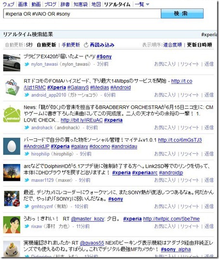
Task: Enable 自動更新 auto refresh mode
Action: pos(46,45)
